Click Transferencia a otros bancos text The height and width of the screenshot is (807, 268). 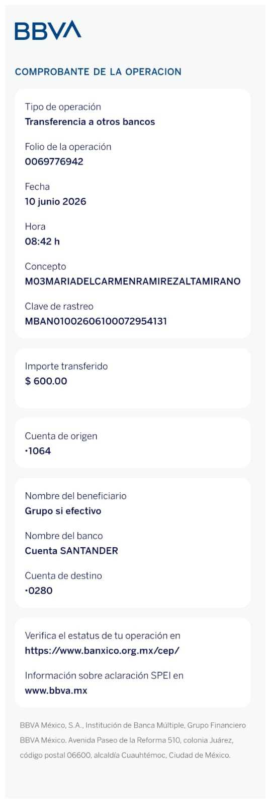coord(90,122)
